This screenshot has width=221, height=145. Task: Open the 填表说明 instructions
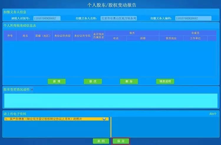[165, 81]
